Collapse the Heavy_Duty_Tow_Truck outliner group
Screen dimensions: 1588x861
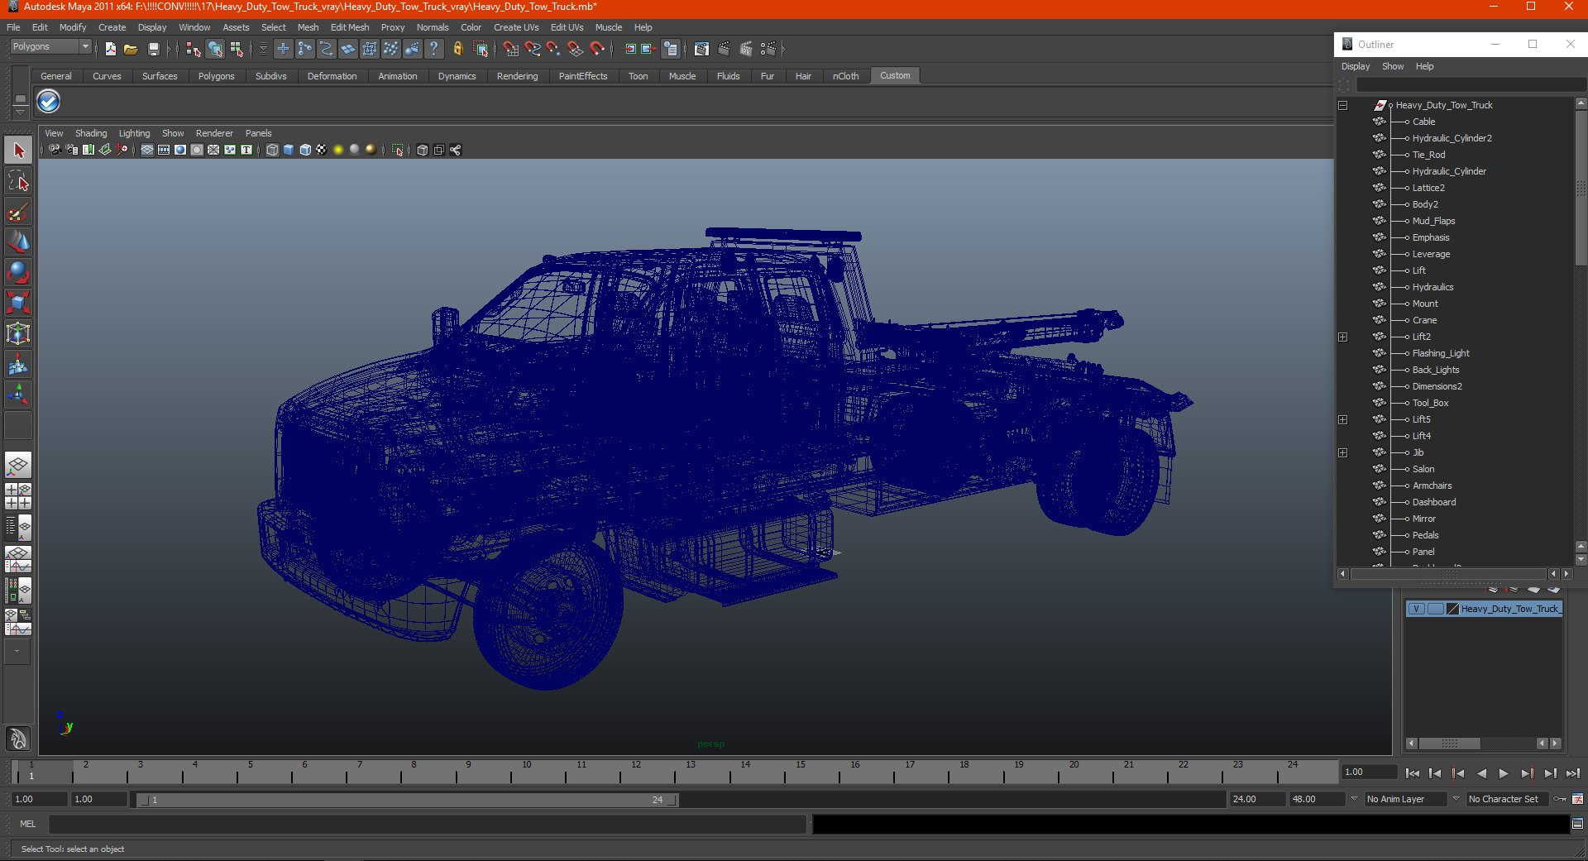click(1342, 105)
